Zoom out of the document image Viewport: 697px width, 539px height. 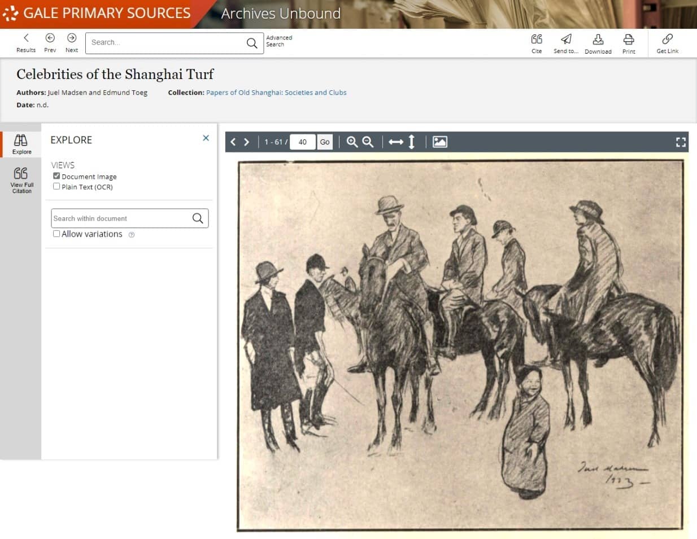(x=368, y=142)
